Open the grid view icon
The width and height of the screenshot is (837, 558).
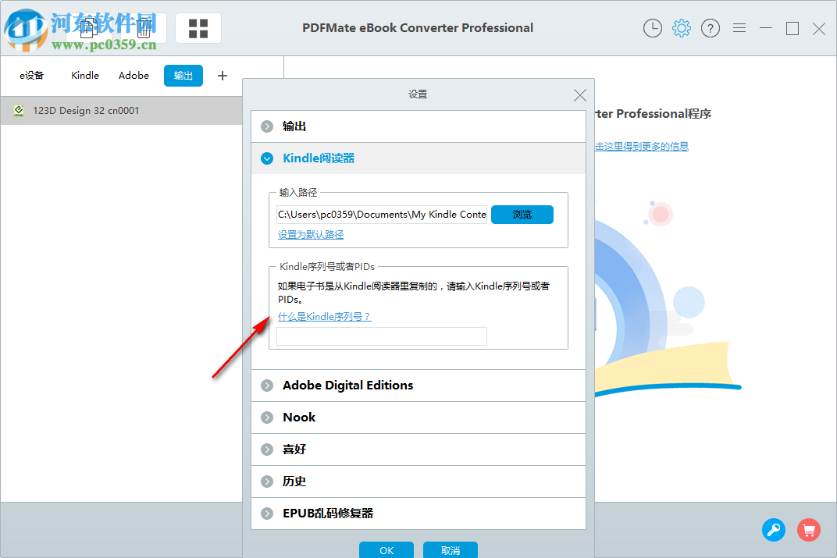pos(198,28)
